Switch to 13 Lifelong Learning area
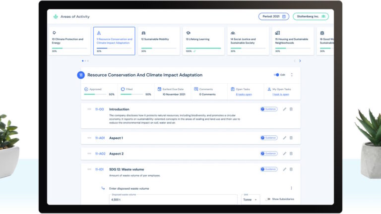The image size is (381, 214). click(x=203, y=41)
